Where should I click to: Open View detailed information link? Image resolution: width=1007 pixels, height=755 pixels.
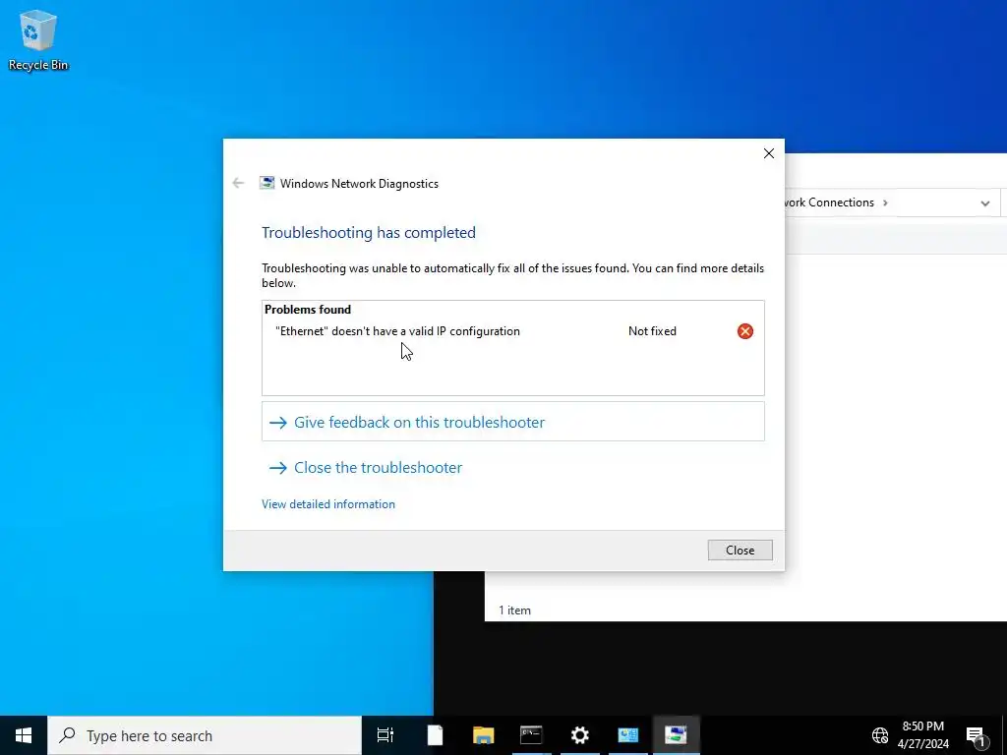[328, 504]
